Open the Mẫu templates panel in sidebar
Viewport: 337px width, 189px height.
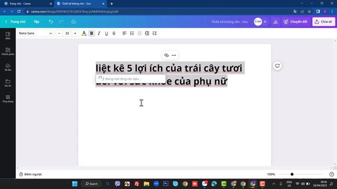(x=8, y=36)
